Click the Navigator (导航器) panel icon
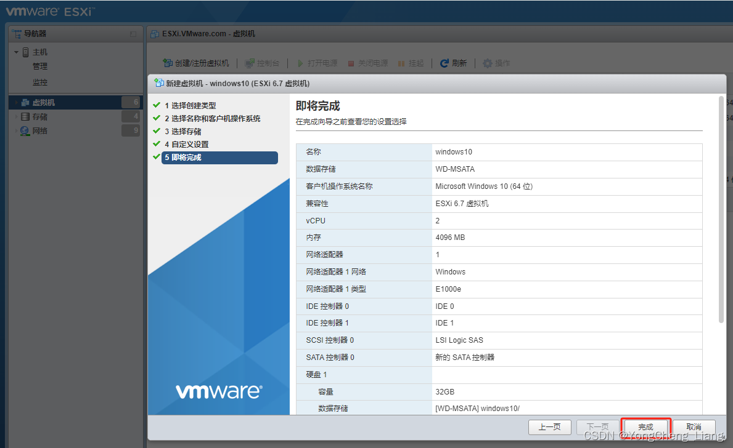This screenshot has height=448, width=733. [17, 34]
